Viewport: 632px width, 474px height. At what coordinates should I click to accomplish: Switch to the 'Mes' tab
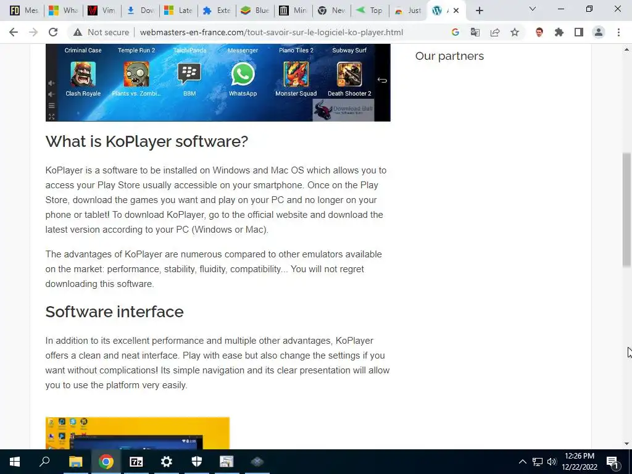(24, 10)
